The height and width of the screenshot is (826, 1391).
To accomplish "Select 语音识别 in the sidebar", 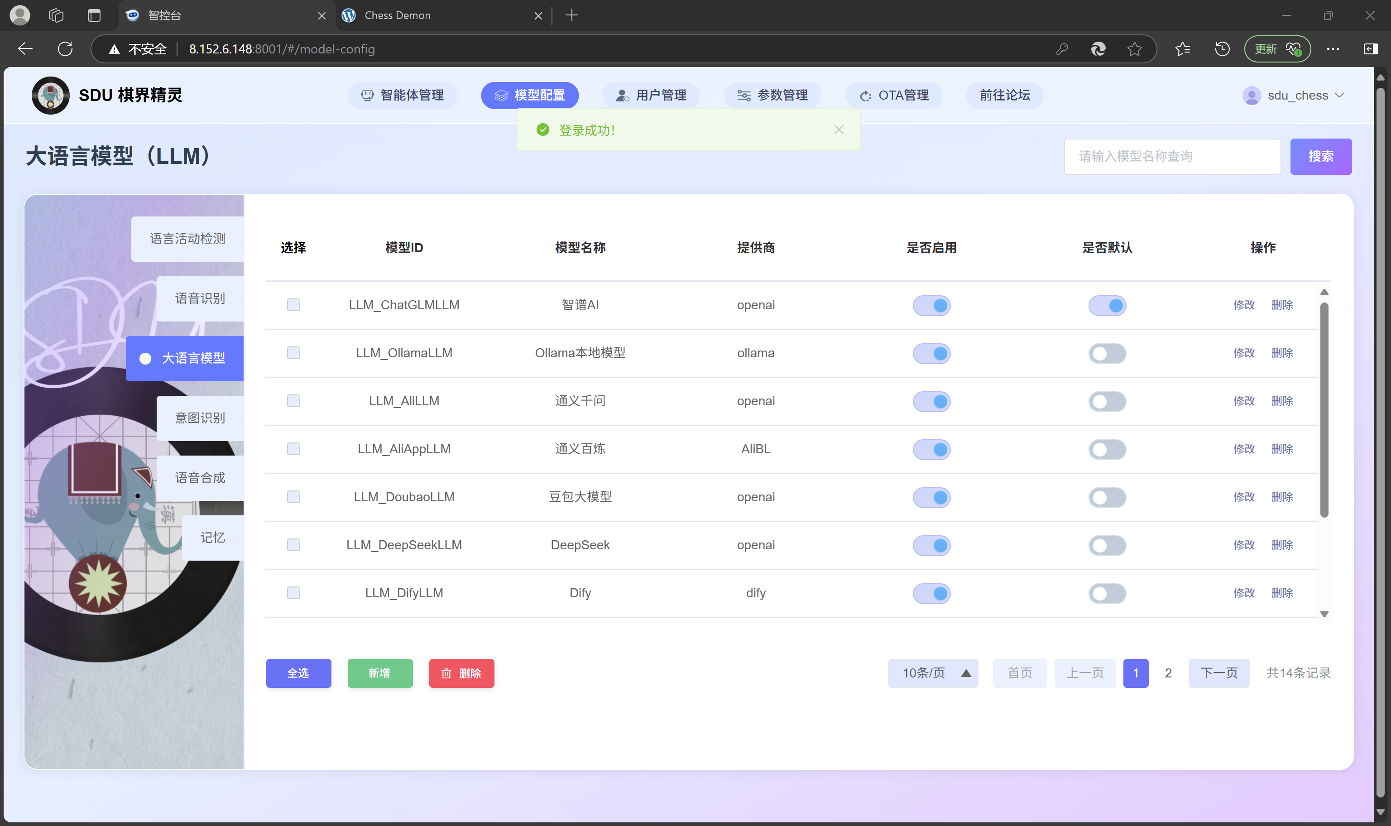I will pos(200,298).
